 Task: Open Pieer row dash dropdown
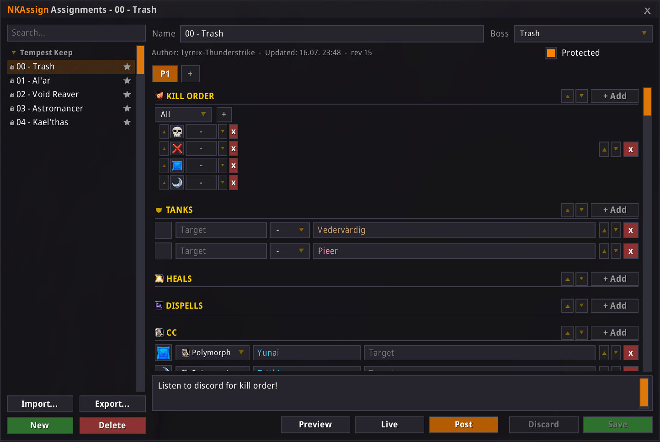pos(290,251)
